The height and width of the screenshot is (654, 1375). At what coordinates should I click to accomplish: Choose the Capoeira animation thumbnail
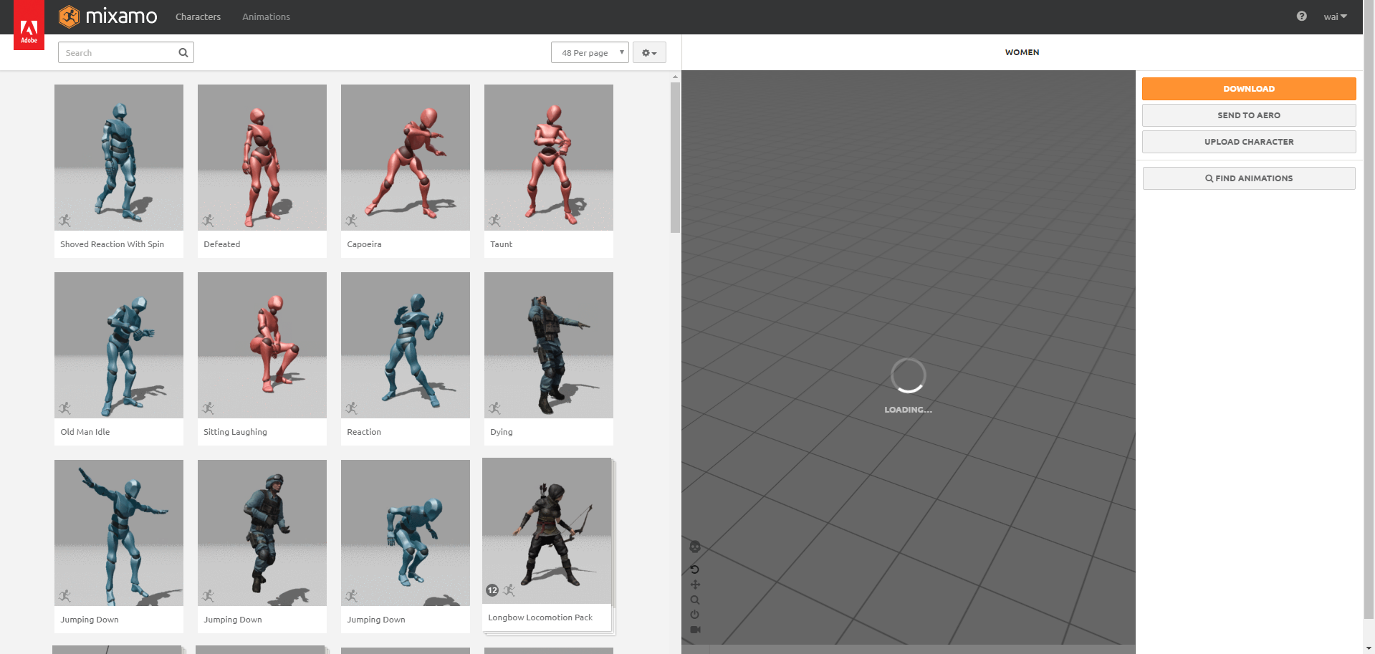[x=406, y=158]
